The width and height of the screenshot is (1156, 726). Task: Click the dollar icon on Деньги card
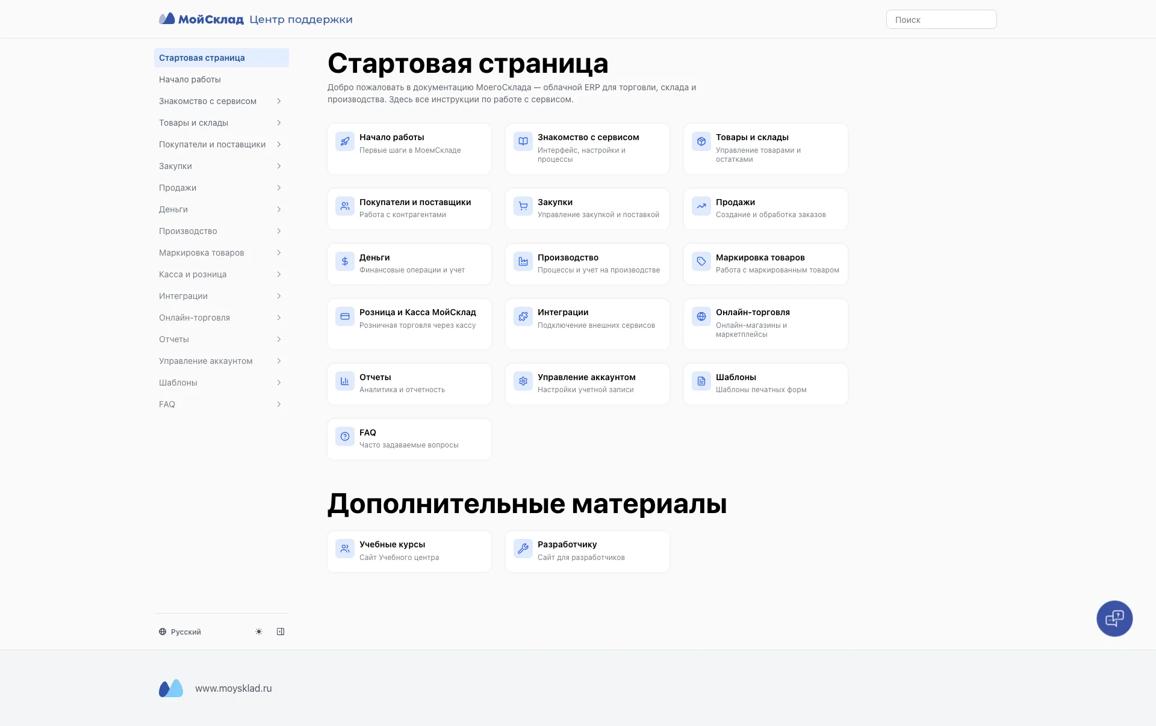click(x=345, y=262)
